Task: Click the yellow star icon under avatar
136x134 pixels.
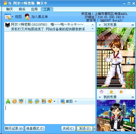Action: pos(111,92)
